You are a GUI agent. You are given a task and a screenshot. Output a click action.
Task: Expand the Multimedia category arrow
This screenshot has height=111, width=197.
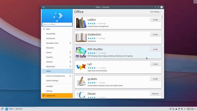pyautogui.click(x=70, y=67)
